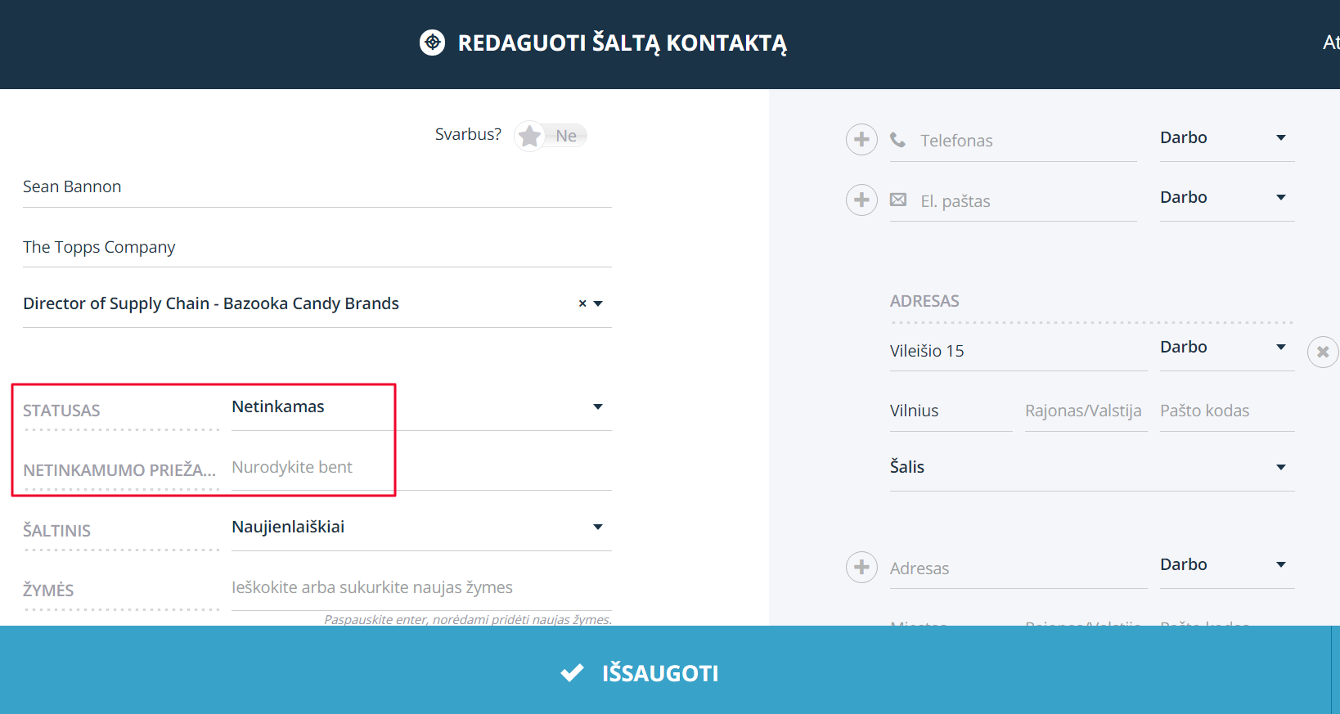
Task: Click the Paspauskite enter tags hint text
Action: (468, 620)
